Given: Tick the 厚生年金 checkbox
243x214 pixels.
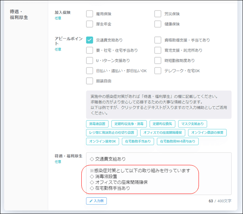Looking at the screenshot, I should pos(90,24).
